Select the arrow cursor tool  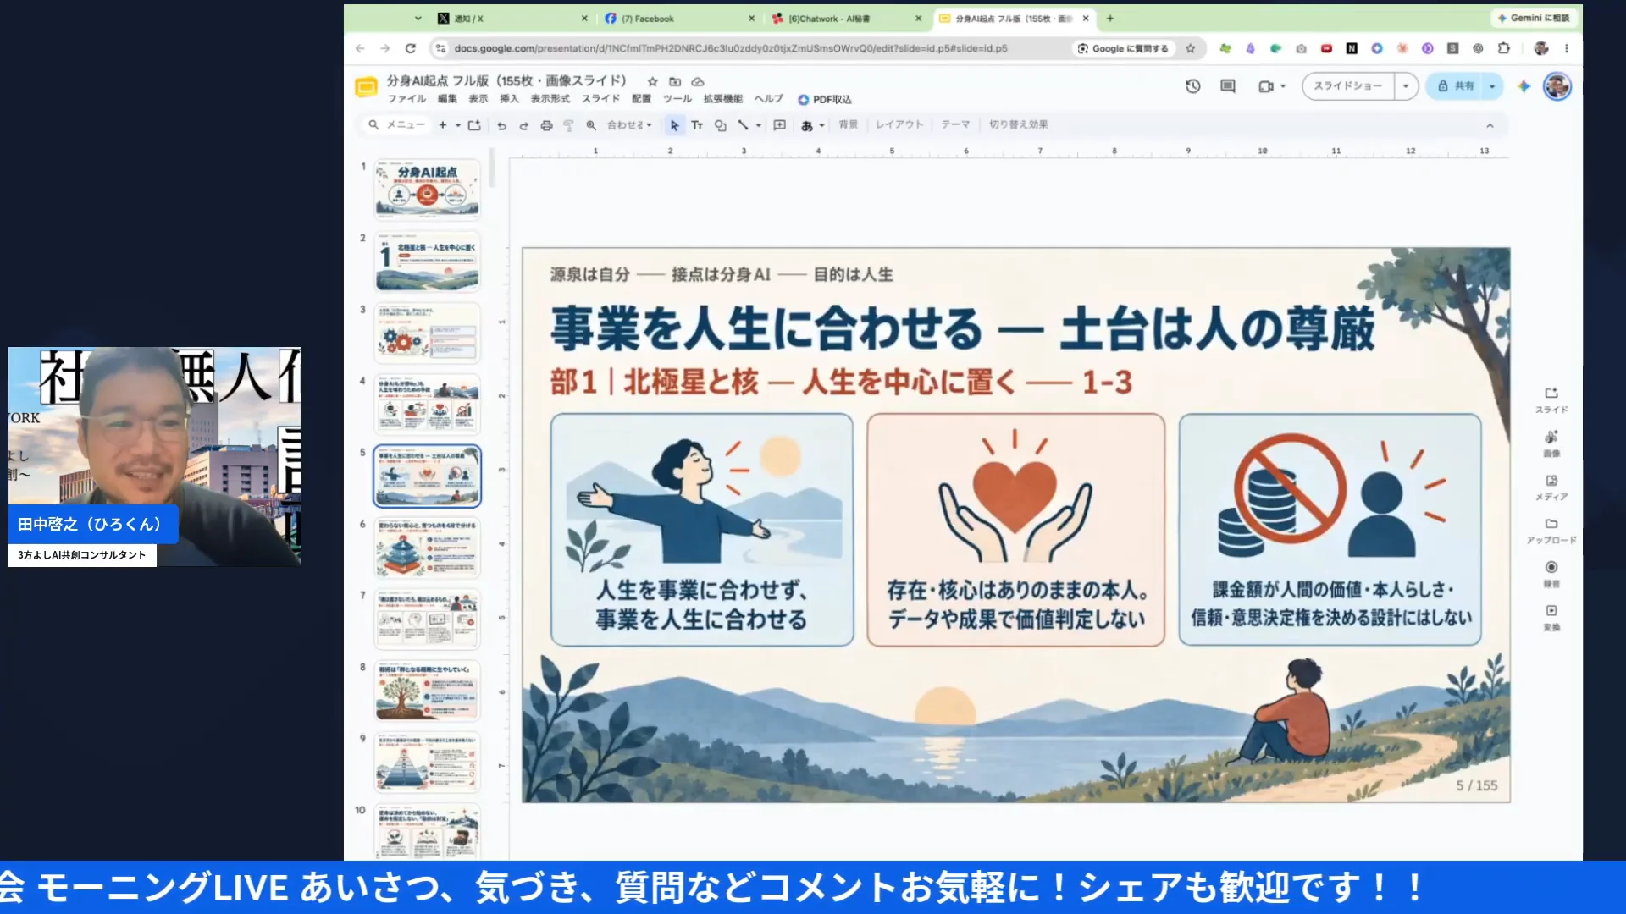(x=674, y=125)
